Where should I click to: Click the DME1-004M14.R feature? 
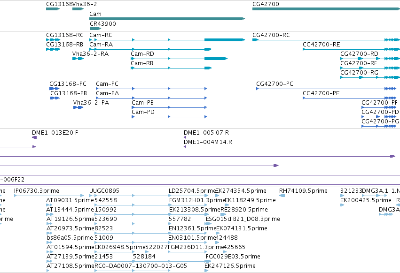pos(185,147)
